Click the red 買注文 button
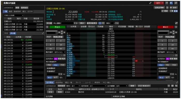181x99 pixels. click(x=165, y=27)
